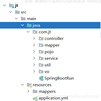Click the mappers folder icon
The width and height of the screenshot is (101, 101).
[35, 91]
